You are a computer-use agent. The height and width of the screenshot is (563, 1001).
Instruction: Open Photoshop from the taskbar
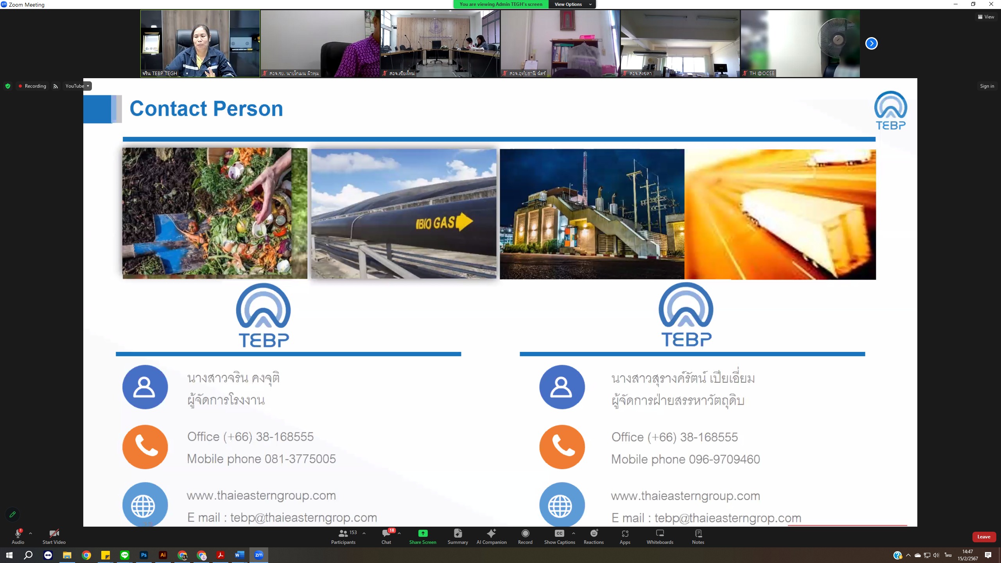click(144, 555)
